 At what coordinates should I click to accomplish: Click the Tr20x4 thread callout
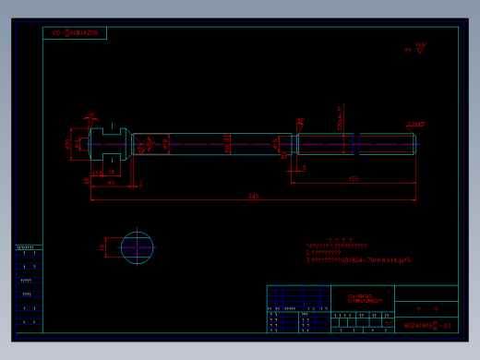[x=340, y=118]
